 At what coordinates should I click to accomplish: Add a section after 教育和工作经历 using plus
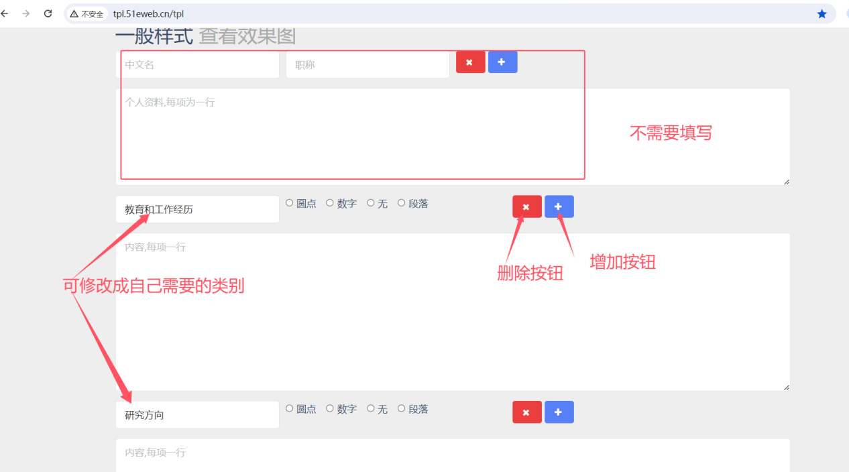pyautogui.click(x=559, y=207)
